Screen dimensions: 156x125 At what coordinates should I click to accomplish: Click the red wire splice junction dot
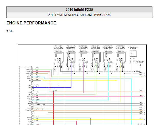coord(54,91)
